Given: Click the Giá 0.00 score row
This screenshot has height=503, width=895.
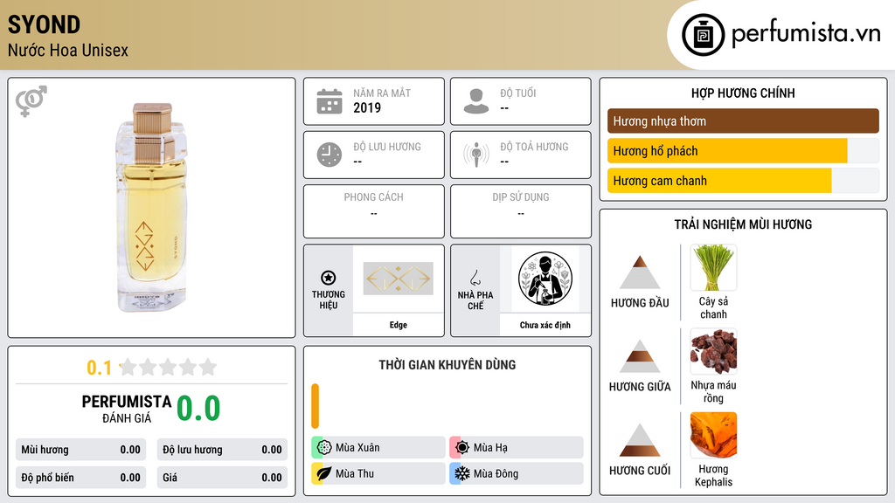Looking at the screenshot, I should click(x=222, y=478).
